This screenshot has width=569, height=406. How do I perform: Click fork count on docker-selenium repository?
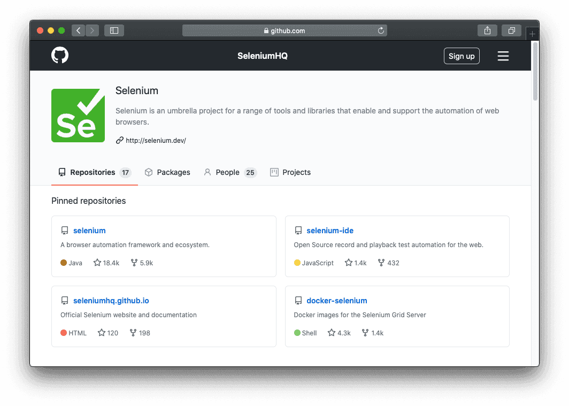pos(373,333)
